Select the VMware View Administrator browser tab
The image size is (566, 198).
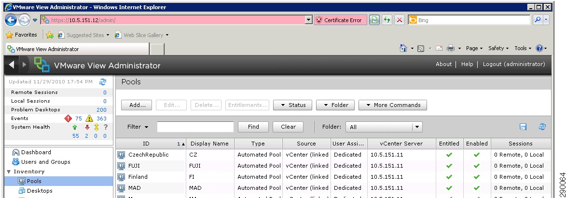click(77, 49)
